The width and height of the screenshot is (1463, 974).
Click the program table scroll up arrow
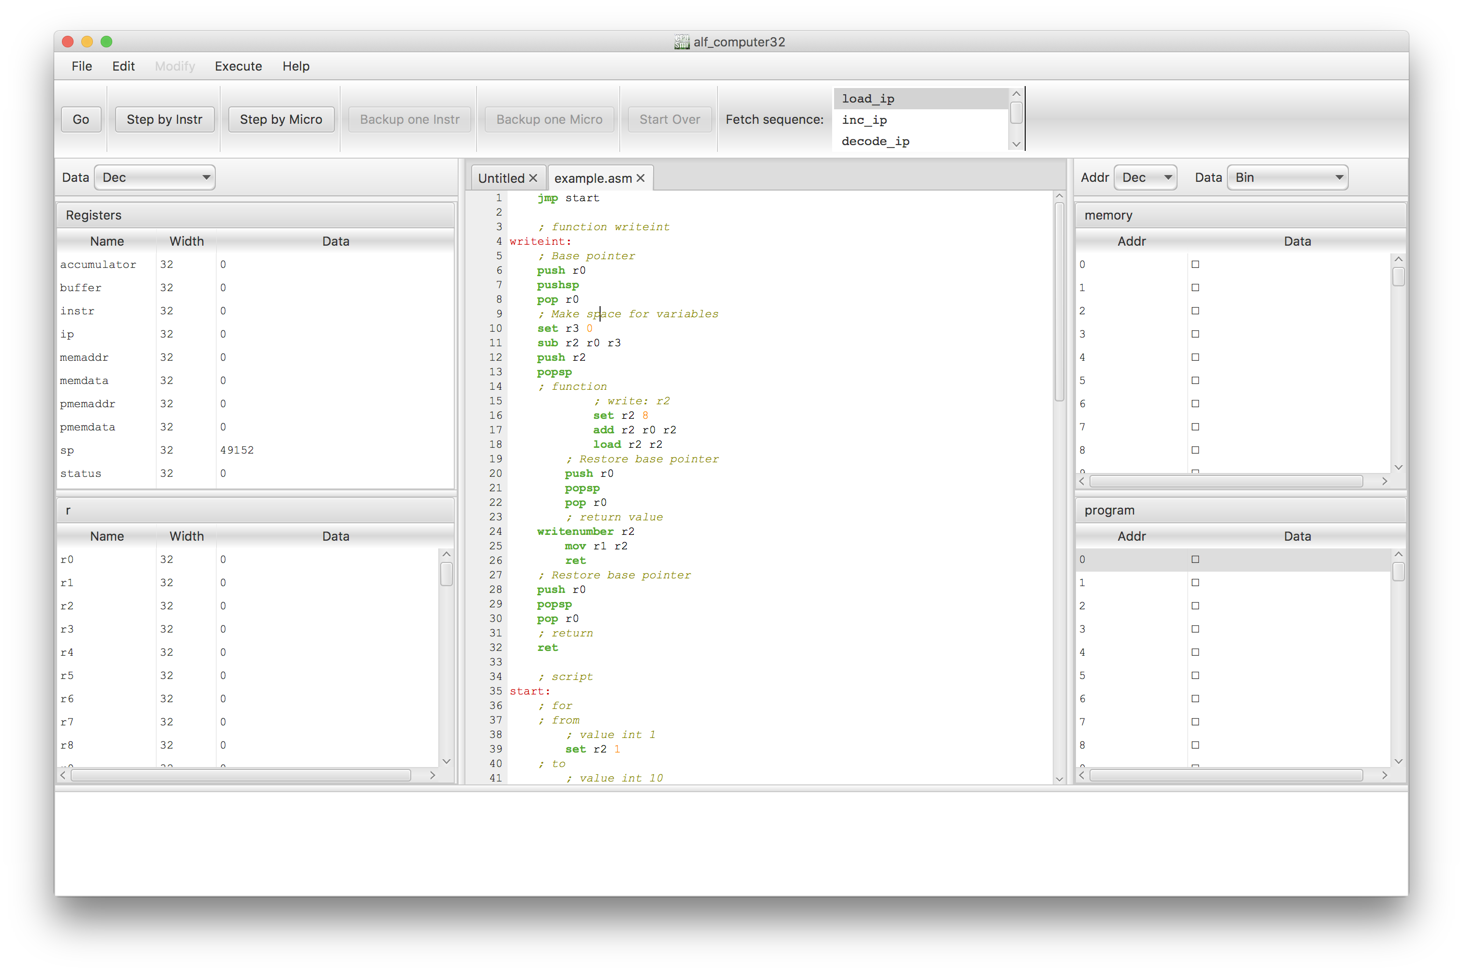pos(1398,554)
